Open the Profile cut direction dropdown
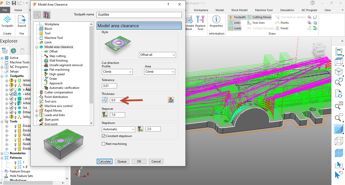 [117, 72]
